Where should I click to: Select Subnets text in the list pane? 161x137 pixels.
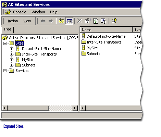pyautogui.click(x=94, y=54)
